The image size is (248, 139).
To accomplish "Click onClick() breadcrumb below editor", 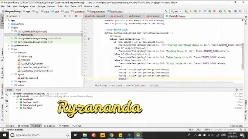I will [x=154, y=85].
